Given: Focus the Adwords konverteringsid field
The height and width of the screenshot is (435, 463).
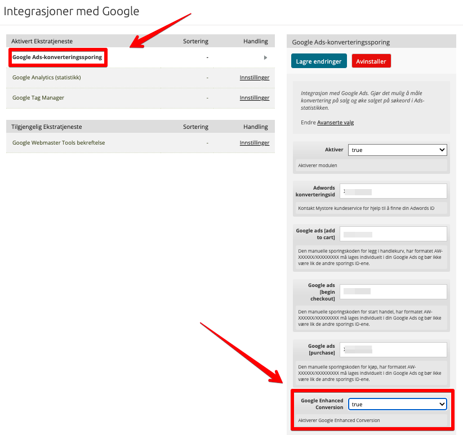Looking at the screenshot, I should 393,191.
